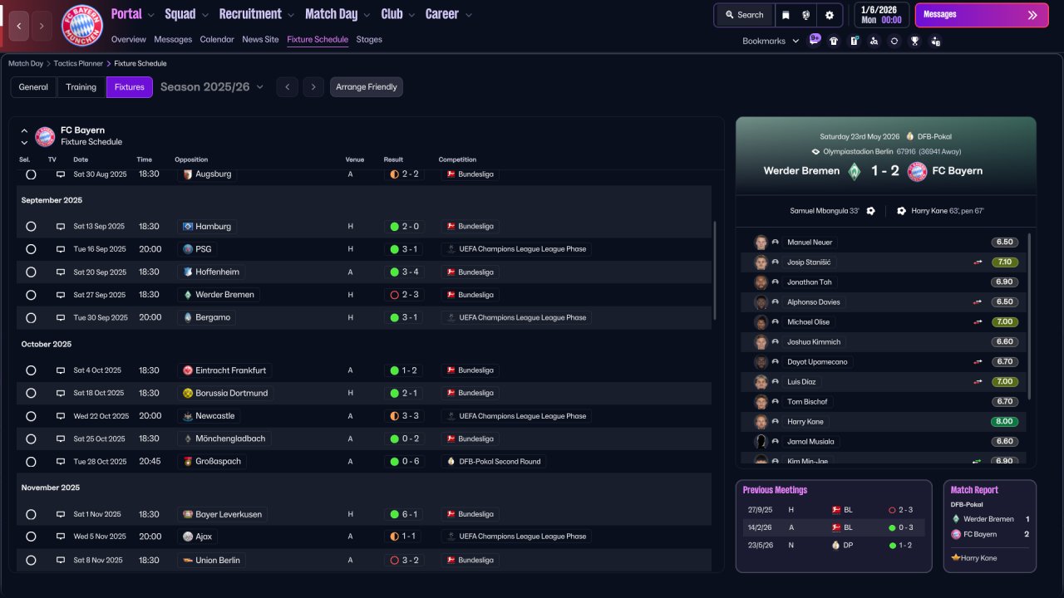This screenshot has height=598, width=1064.
Task: Click Harry Kane's player portrait in lineup
Action: click(x=761, y=422)
